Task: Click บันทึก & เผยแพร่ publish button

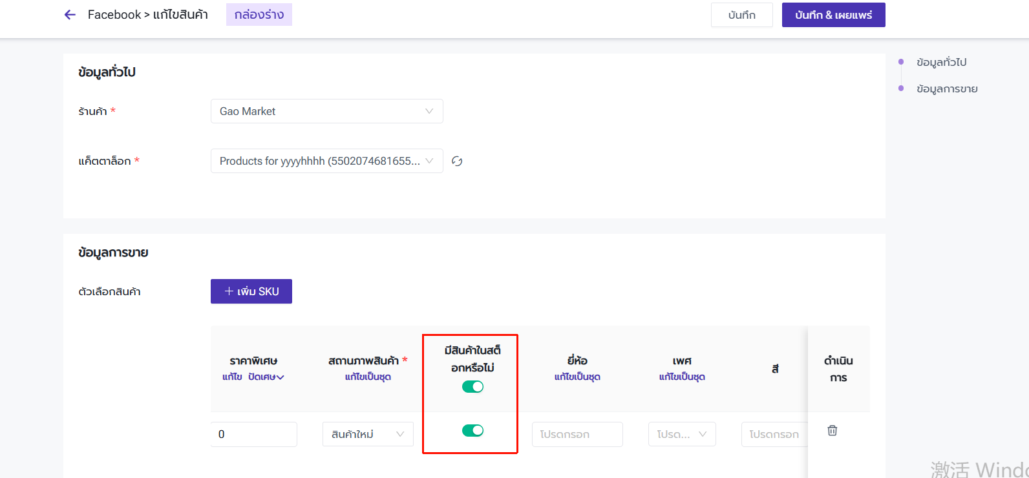Action: [x=833, y=15]
